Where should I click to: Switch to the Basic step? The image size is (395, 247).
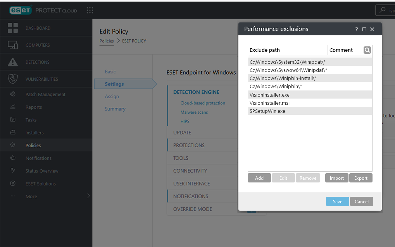[110, 72]
